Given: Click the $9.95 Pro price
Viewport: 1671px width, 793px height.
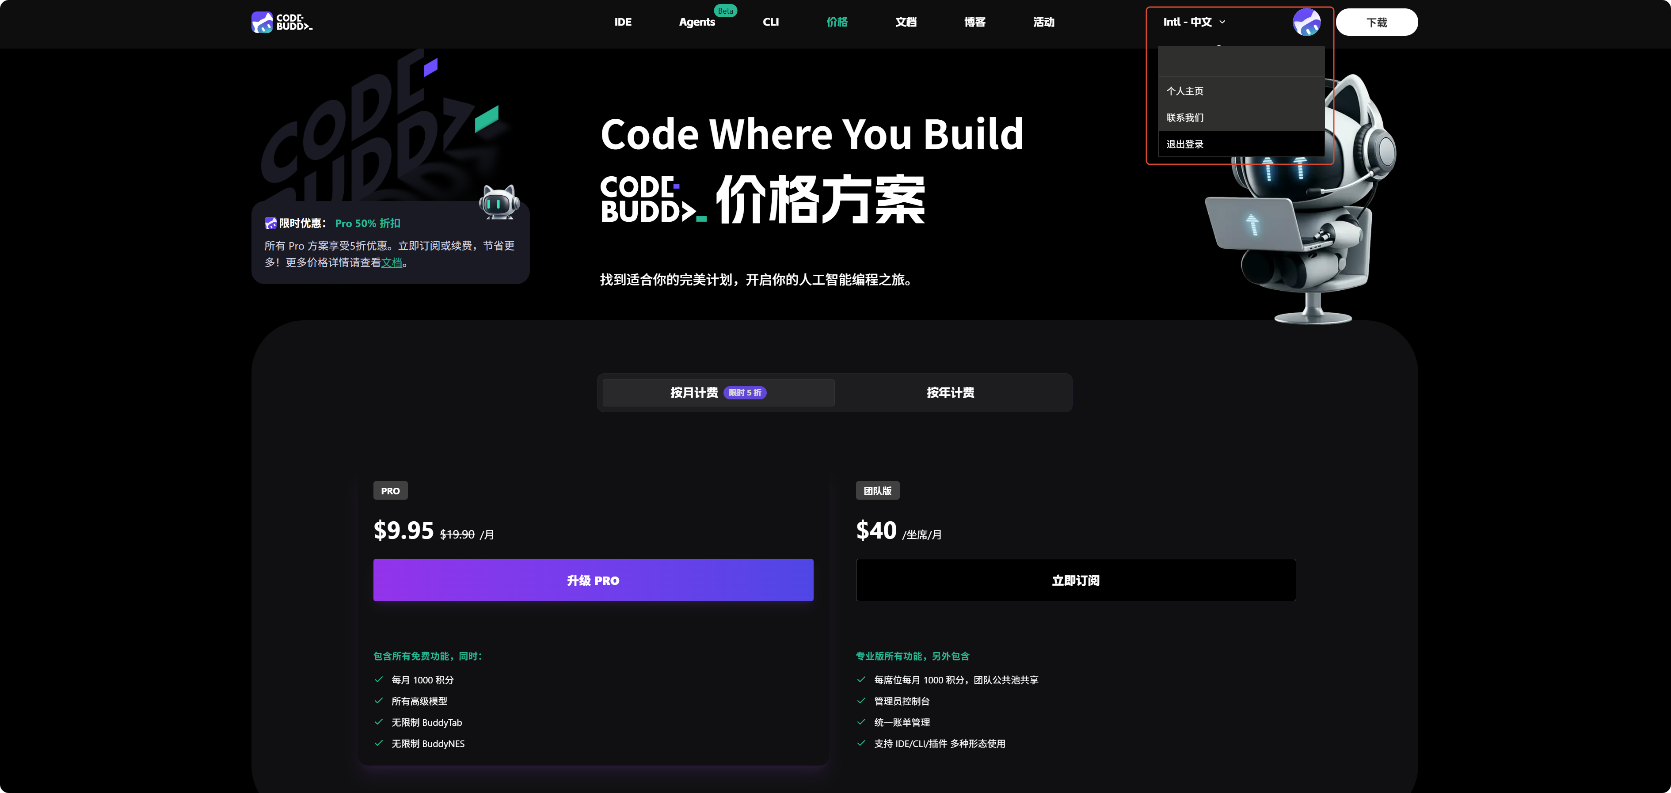Looking at the screenshot, I should [403, 531].
